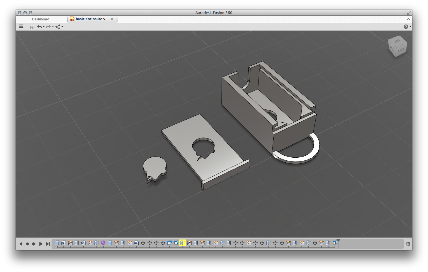Play the design timeline

(x=41, y=244)
